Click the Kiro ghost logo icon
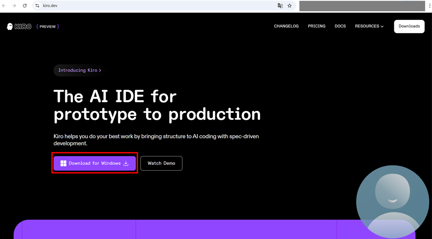This screenshot has width=432, height=239. (x=9, y=26)
